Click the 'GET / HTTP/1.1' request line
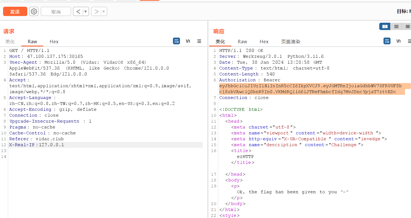Screen dimensions: 411x218 click(x=29, y=51)
